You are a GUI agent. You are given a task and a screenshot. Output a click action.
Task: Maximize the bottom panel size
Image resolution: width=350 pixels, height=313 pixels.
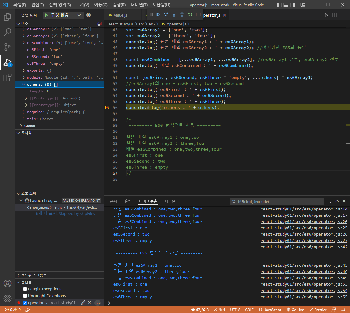click(x=337, y=201)
